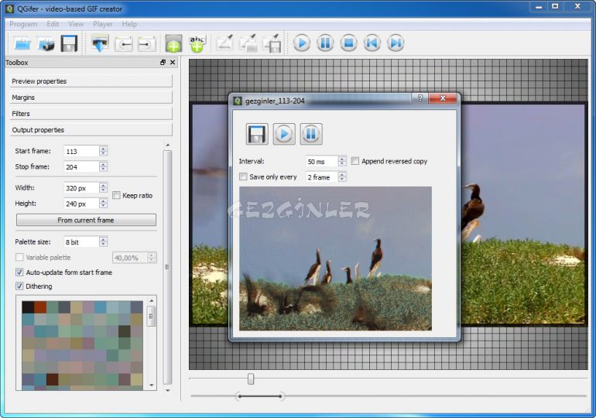Screen dimensions: 596x418
Task: Click the frame range slider left handle
Action: pos(238,396)
